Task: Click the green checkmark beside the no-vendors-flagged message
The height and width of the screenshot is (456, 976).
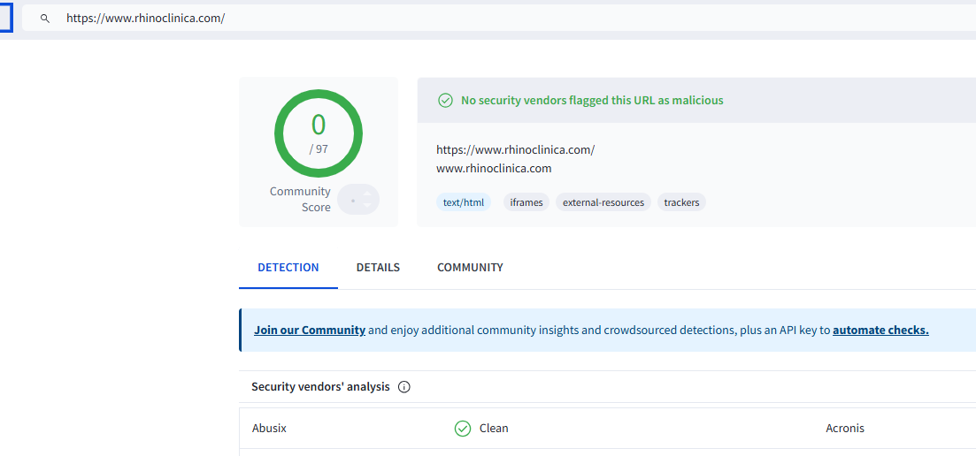Action: [x=446, y=101]
